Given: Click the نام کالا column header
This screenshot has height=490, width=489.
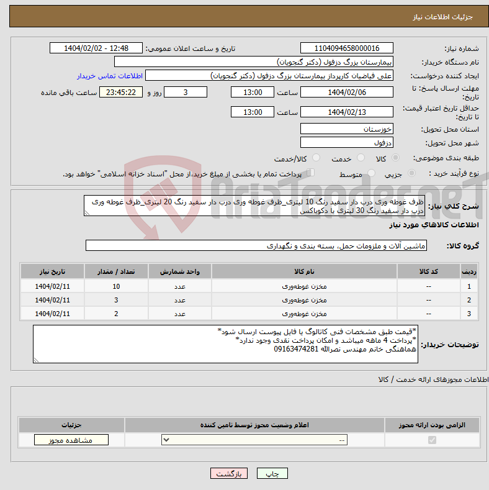Looking at the screenshot, I should click(x=304, y=271).
